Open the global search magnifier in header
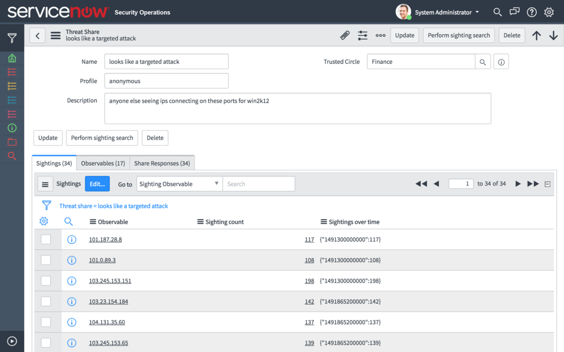Screen dimensions: 564x352 point(497,12)
